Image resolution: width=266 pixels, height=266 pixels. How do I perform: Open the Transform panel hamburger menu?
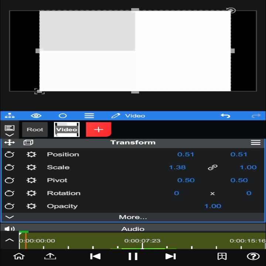[256, 142]
